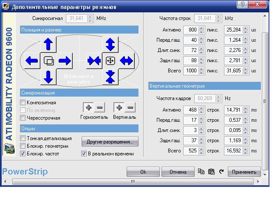Set horizontal sync polarity to positive
272x218 pixels.
click(88, 107)
